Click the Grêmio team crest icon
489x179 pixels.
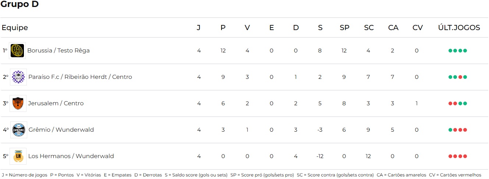18,130
